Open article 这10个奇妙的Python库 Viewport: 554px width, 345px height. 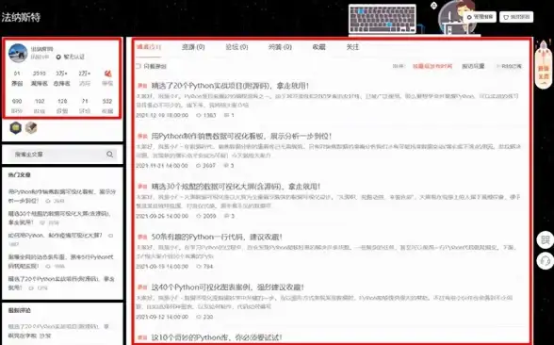[x=217, y=337]
